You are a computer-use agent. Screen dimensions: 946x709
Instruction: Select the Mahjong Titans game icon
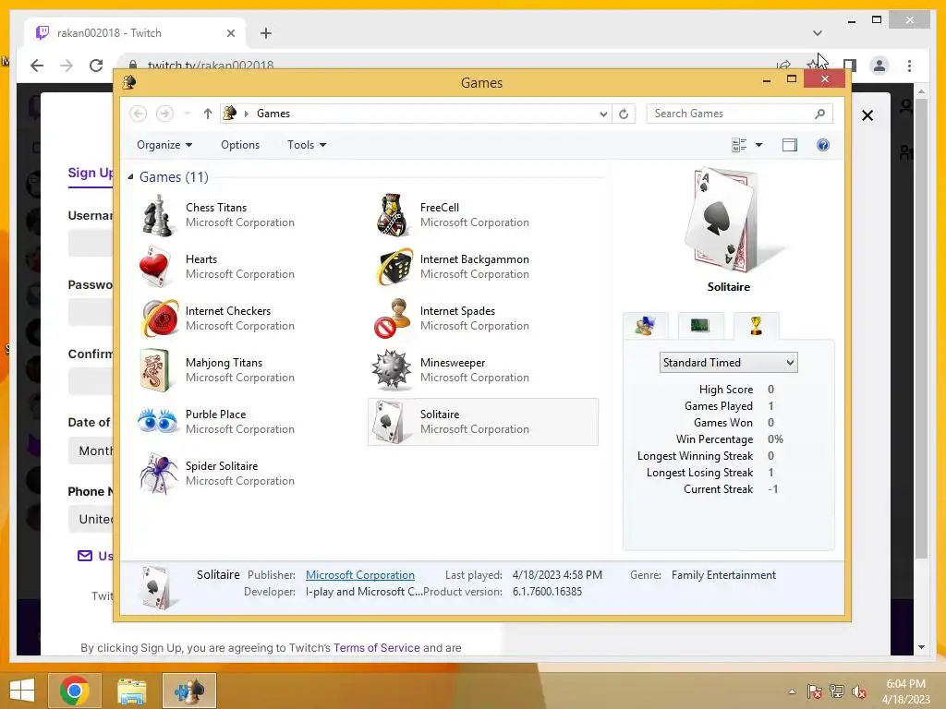(x=155, y=370)
